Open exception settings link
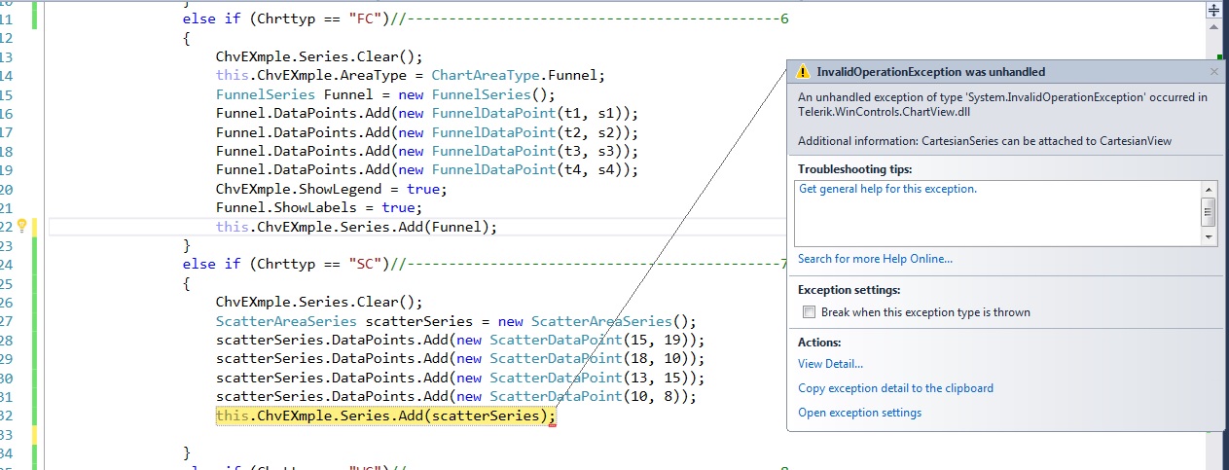 tap(859, 413)
